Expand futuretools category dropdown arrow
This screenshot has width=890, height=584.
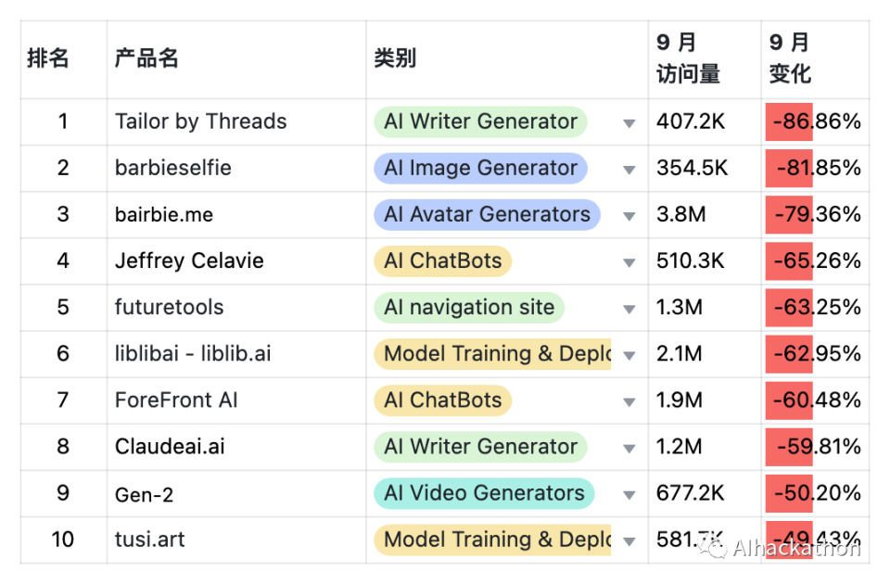629,309
